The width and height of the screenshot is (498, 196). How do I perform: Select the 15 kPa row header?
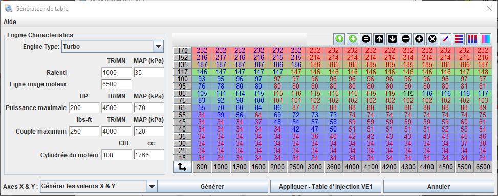coord(182,158)
